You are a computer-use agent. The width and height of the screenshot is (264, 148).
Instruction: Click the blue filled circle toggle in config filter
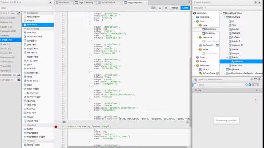(x=250, y=85)
